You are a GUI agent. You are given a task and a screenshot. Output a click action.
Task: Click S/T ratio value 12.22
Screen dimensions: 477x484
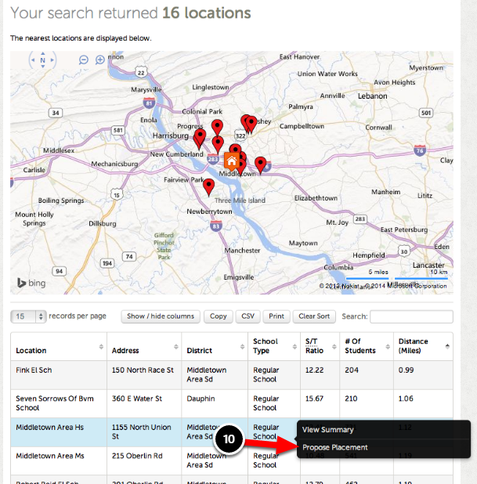314,370
